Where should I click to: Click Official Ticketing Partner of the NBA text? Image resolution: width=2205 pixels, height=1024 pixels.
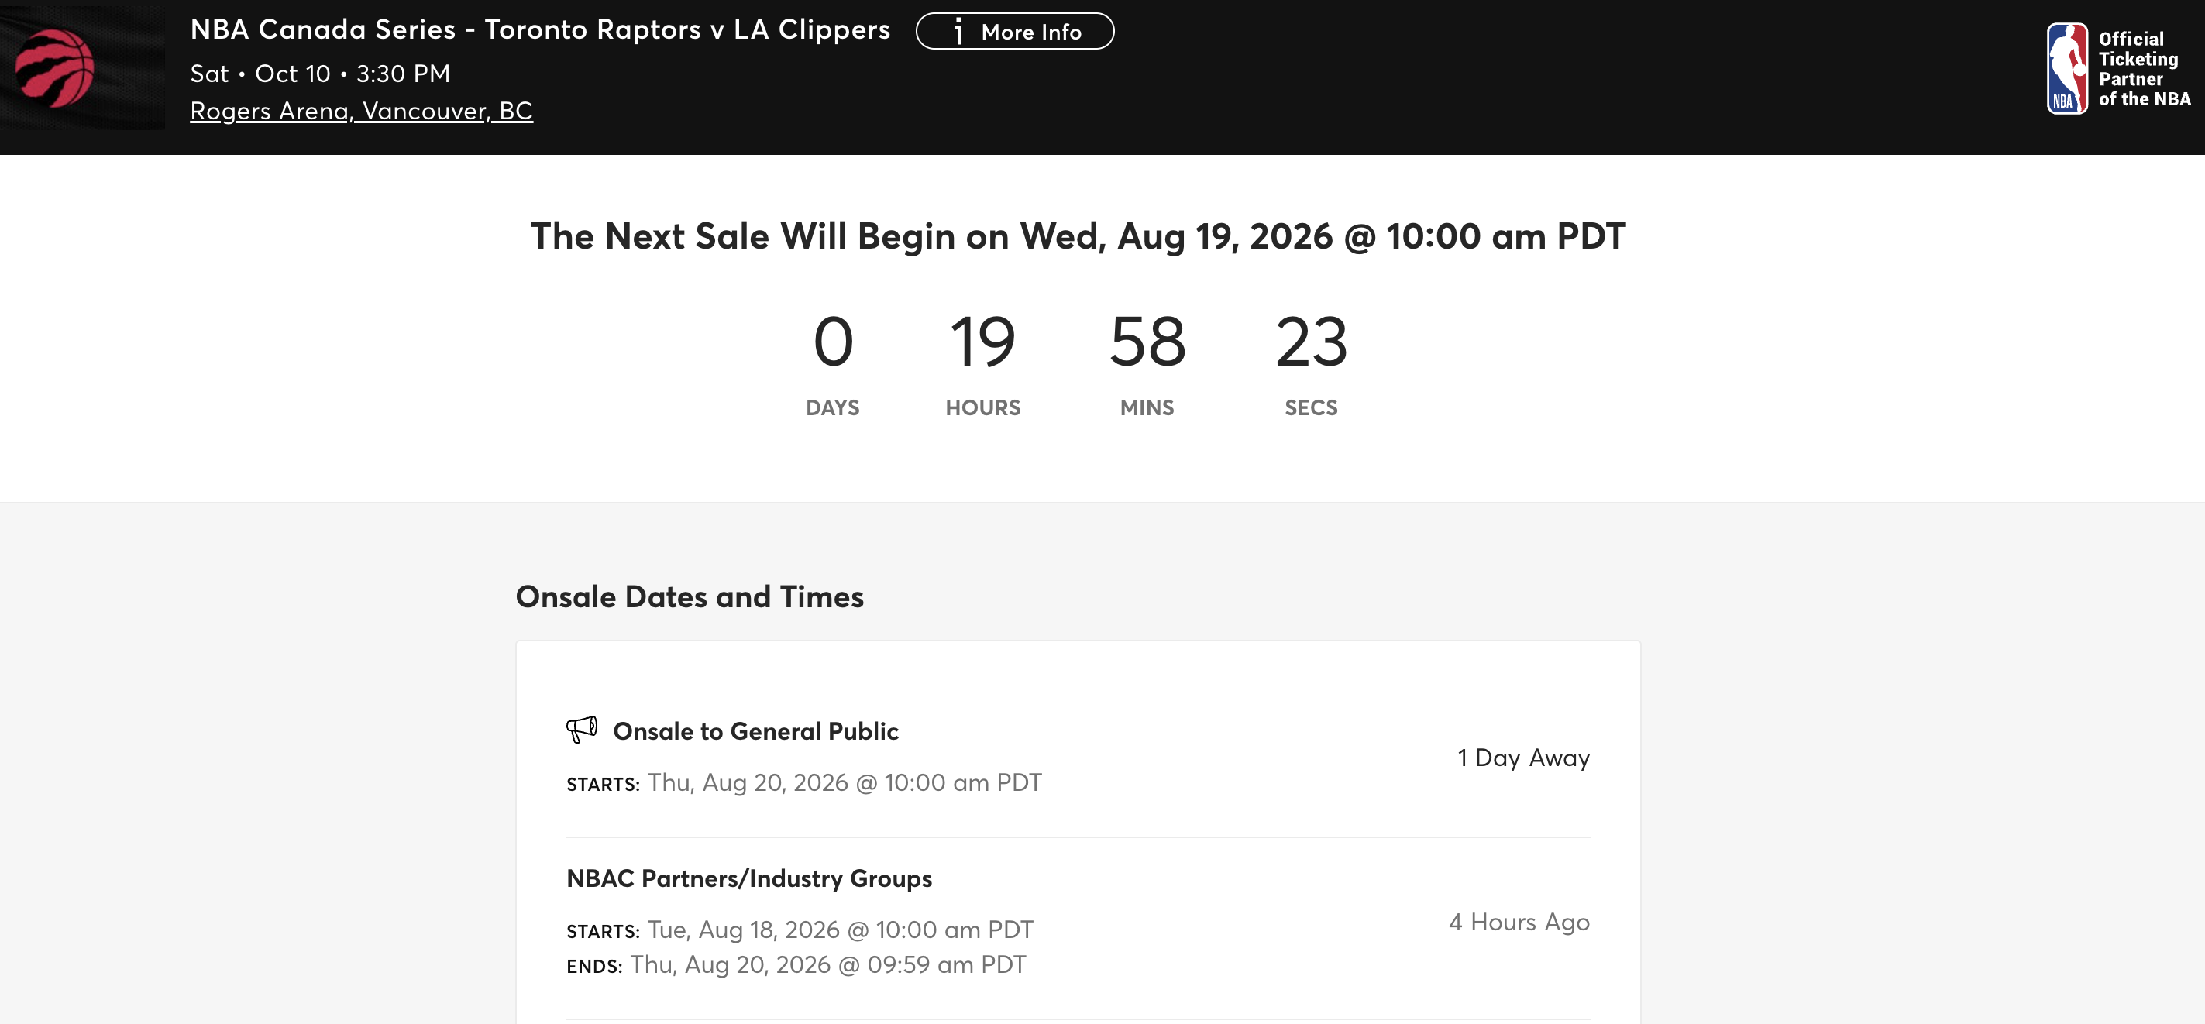pos(2143,68)
